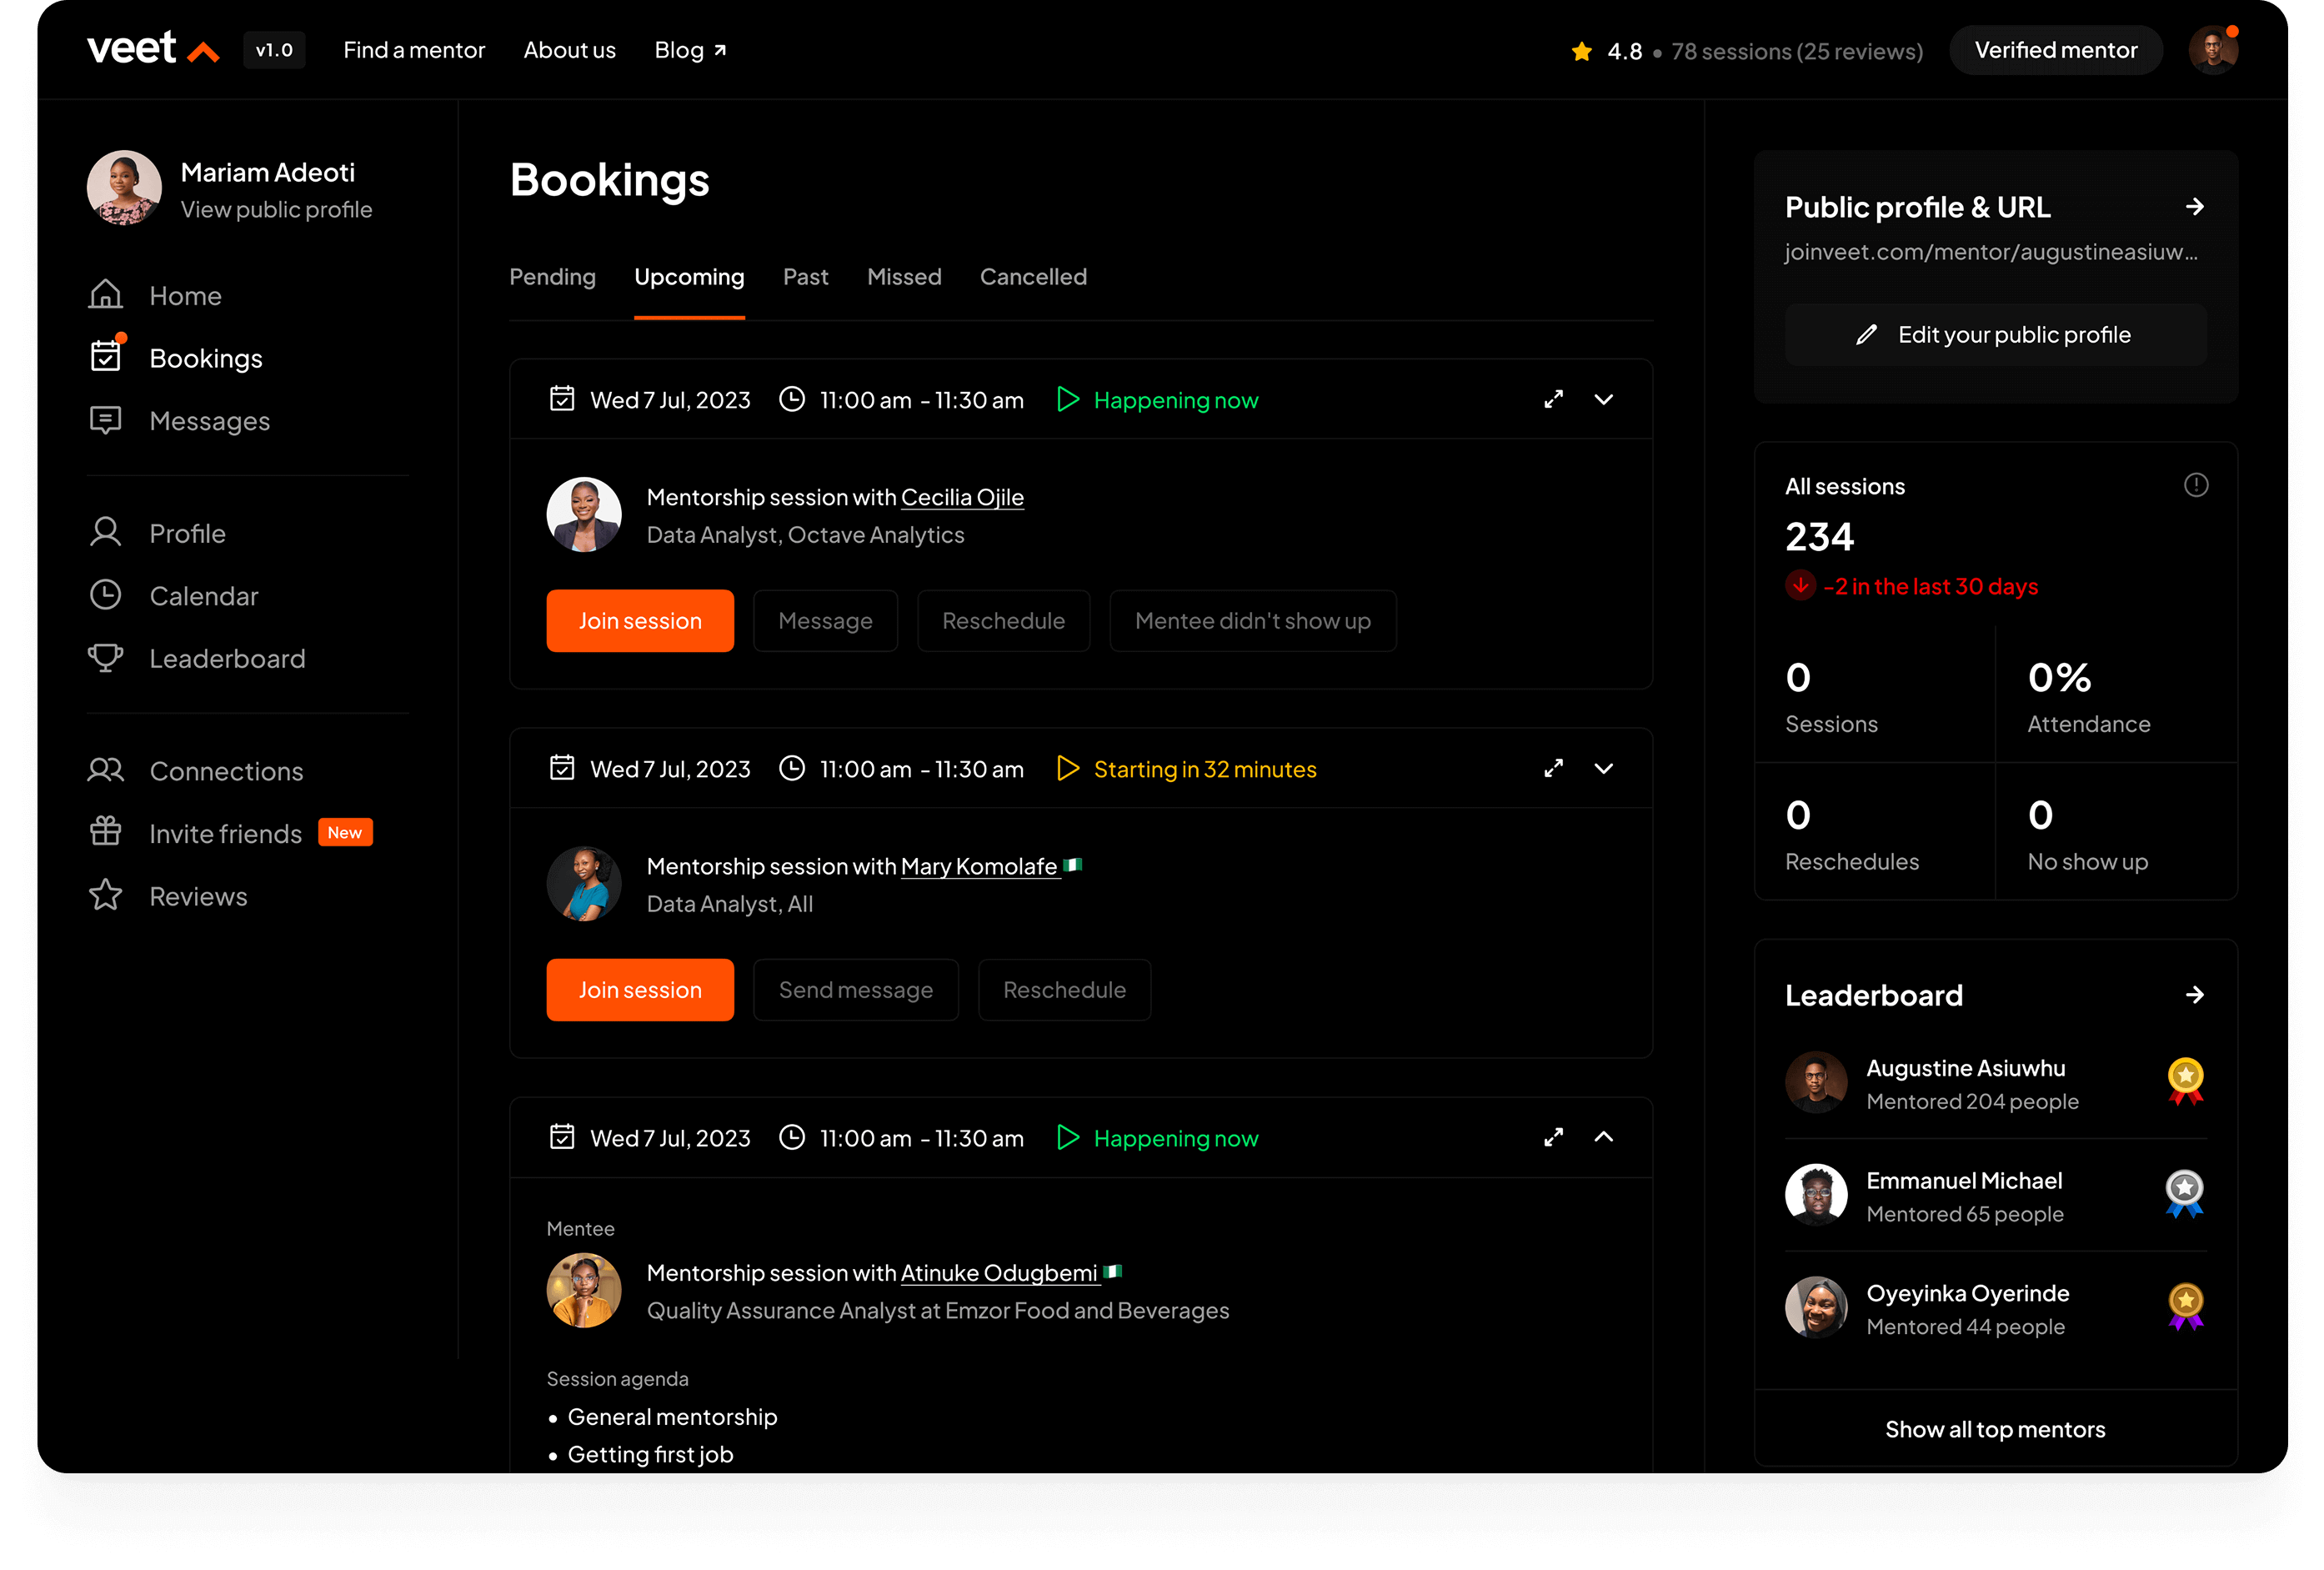The width and height of the screenshot is (2324, 1570).
Task: Expand the Cecilia Ojile session details chevron
Action: pos(1603,400)
